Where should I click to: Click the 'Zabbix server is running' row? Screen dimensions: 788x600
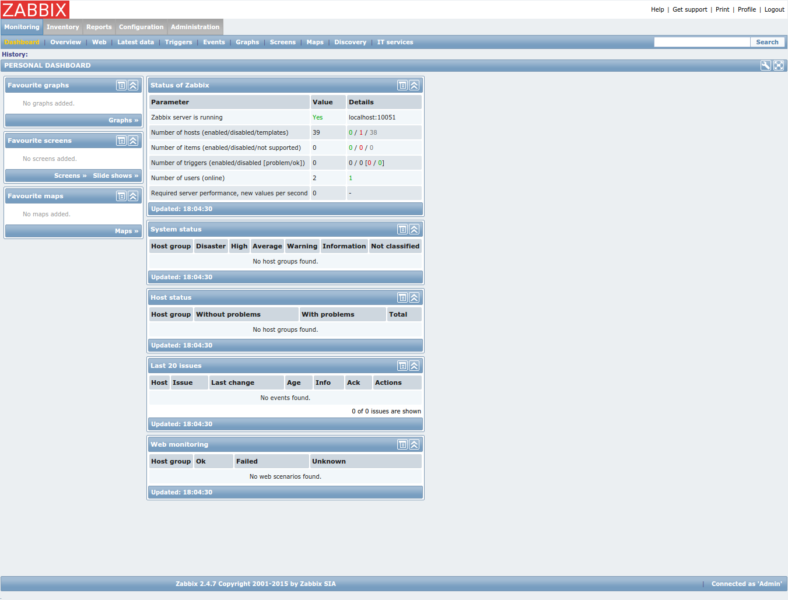pos(285,117)
